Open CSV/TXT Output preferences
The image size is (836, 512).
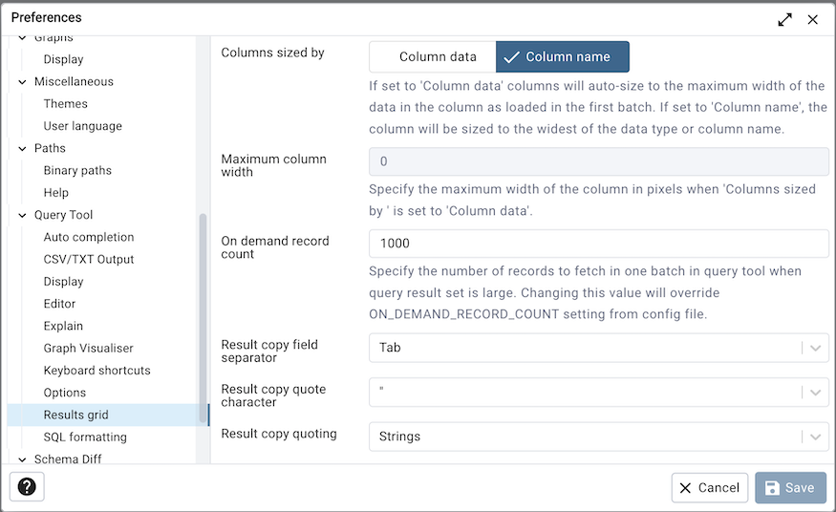89,260
